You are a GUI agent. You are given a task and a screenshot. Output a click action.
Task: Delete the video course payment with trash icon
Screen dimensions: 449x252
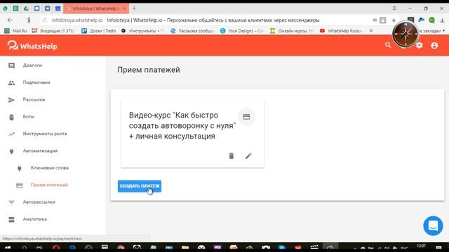click(x=231, y=155)
